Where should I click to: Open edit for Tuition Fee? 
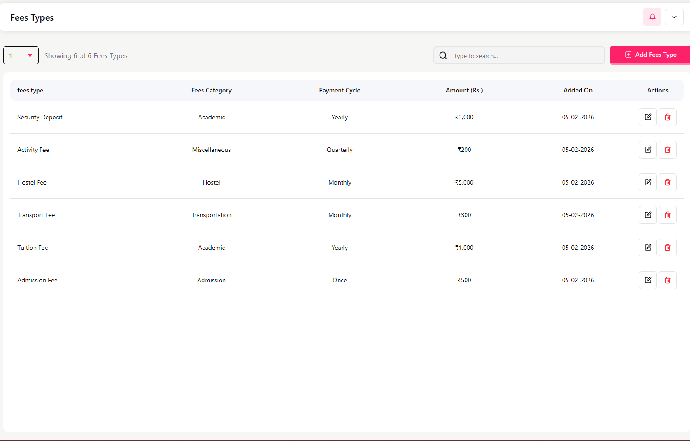pyautogui.click(x=648, y=248)
